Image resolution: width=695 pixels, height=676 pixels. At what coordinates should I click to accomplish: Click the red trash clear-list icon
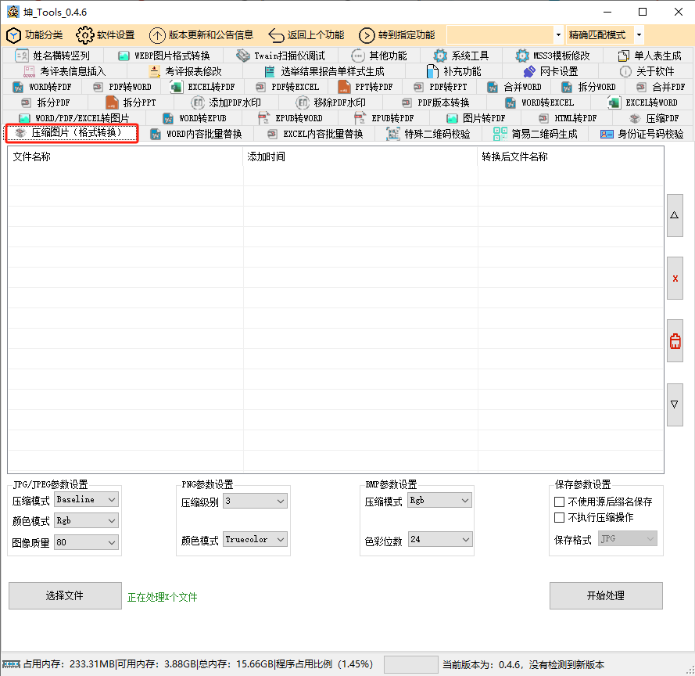click(x=675, y=341)
